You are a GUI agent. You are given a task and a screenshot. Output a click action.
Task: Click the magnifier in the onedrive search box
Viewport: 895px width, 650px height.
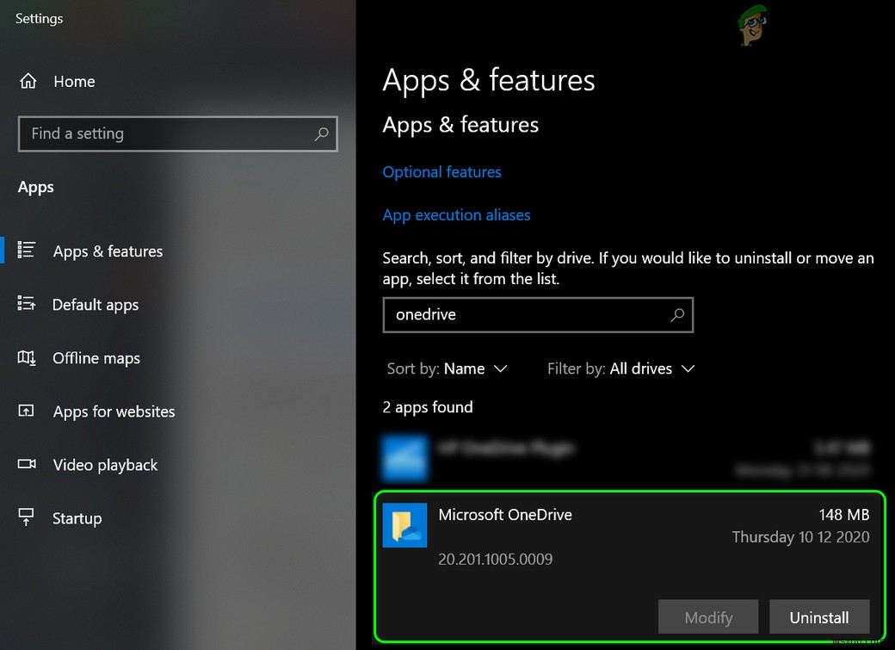(677, 315)
